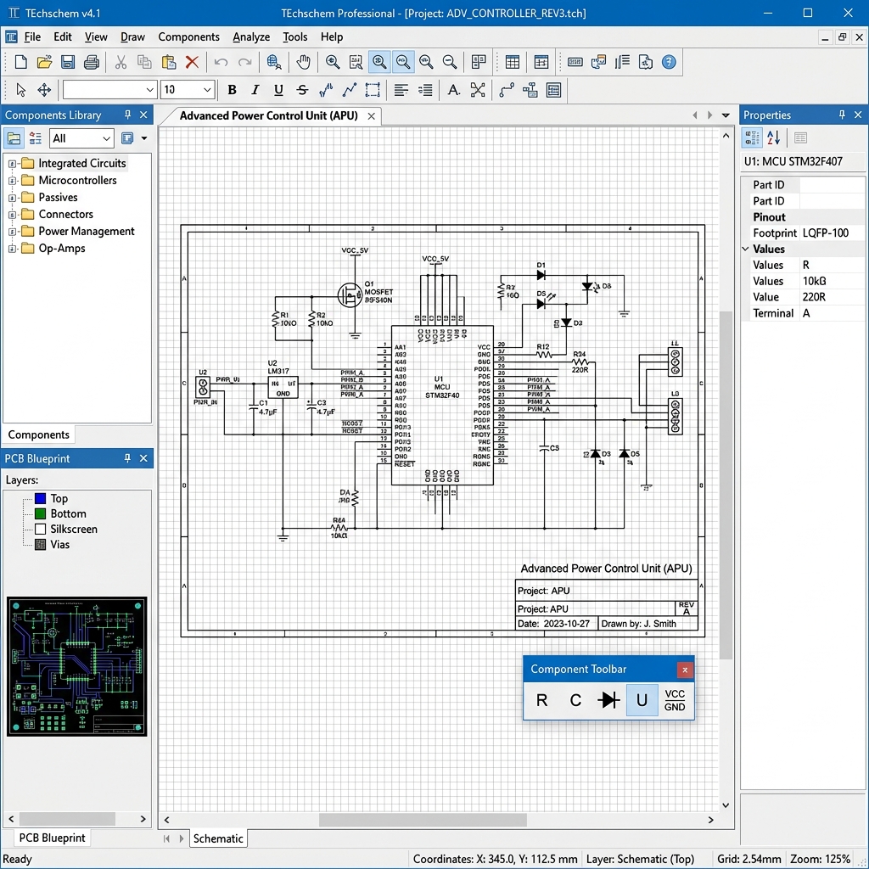869x869 pixels.
Task: Select the four-arrow move tool
Action: click(x=44, y=90)
